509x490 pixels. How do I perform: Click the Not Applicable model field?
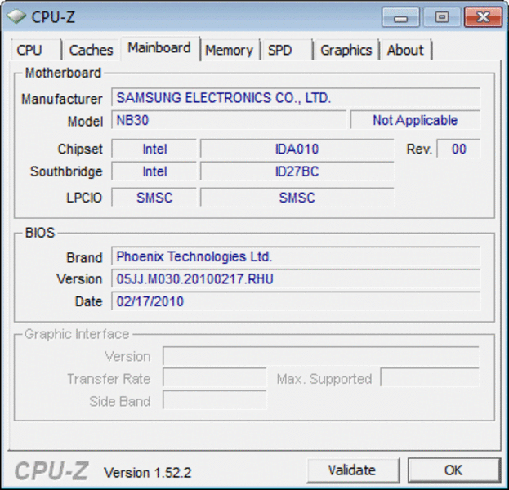point(415,120)
